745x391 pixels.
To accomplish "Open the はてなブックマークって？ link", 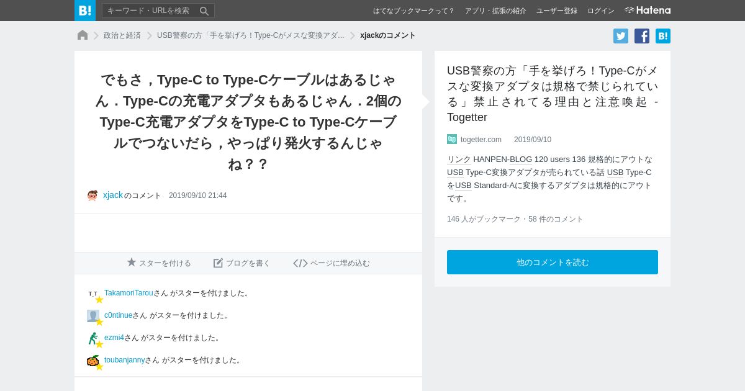I will pyautogui.click(x=413, y=11).
